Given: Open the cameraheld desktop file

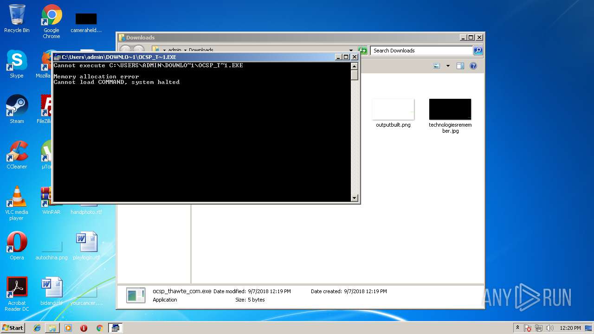Looking at the screenshot, I should coord(86,22).
